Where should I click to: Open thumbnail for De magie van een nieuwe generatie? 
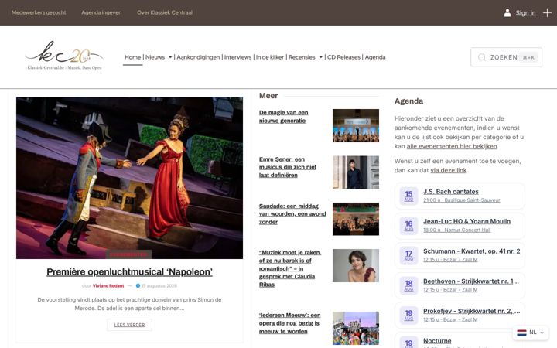tap(356, 125)
